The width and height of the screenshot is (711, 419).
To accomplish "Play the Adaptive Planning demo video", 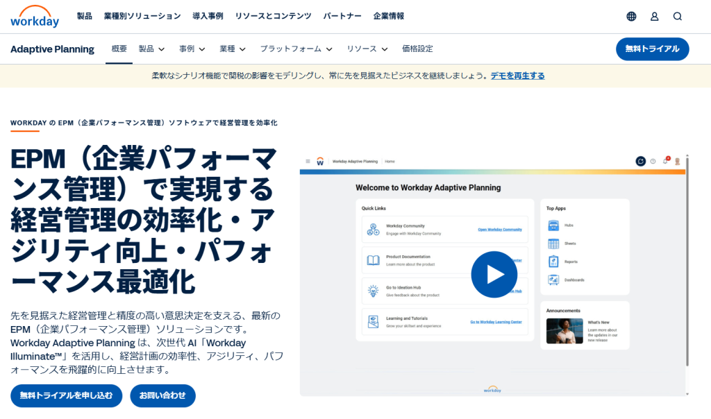I will [x=494, y=275].
